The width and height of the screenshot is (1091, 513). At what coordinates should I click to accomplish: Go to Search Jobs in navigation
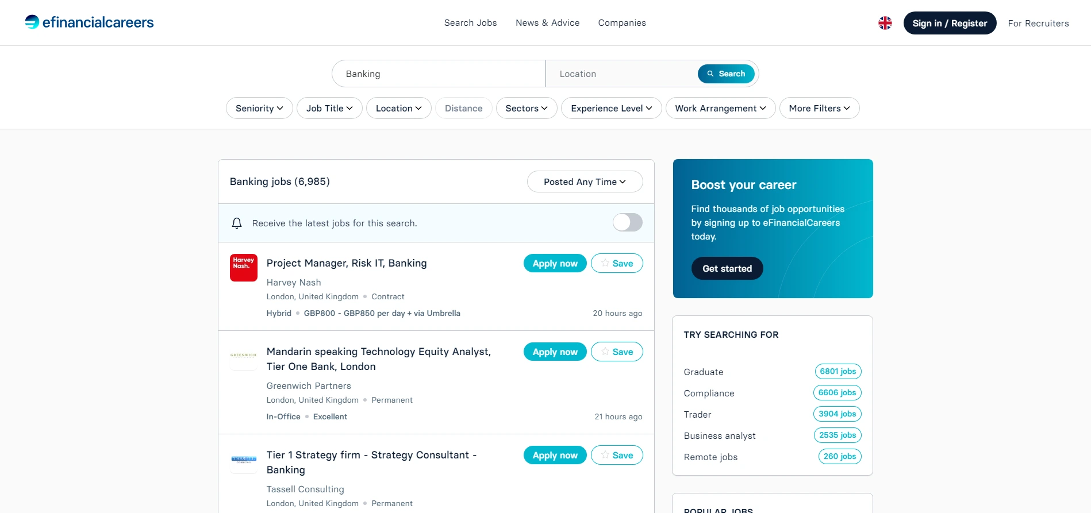(x=470, y=23)
